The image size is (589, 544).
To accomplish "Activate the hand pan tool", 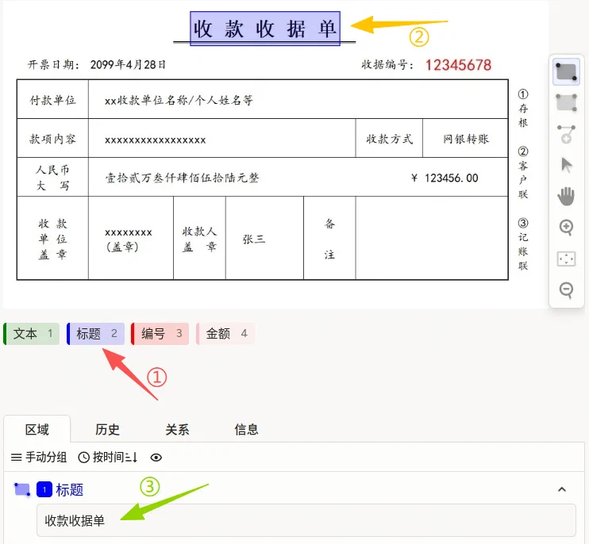I will coord(566,196).
